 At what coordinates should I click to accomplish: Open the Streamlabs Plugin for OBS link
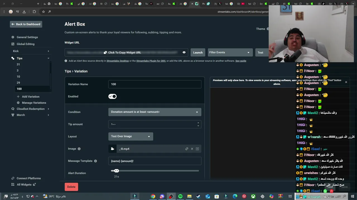(151, 61)
